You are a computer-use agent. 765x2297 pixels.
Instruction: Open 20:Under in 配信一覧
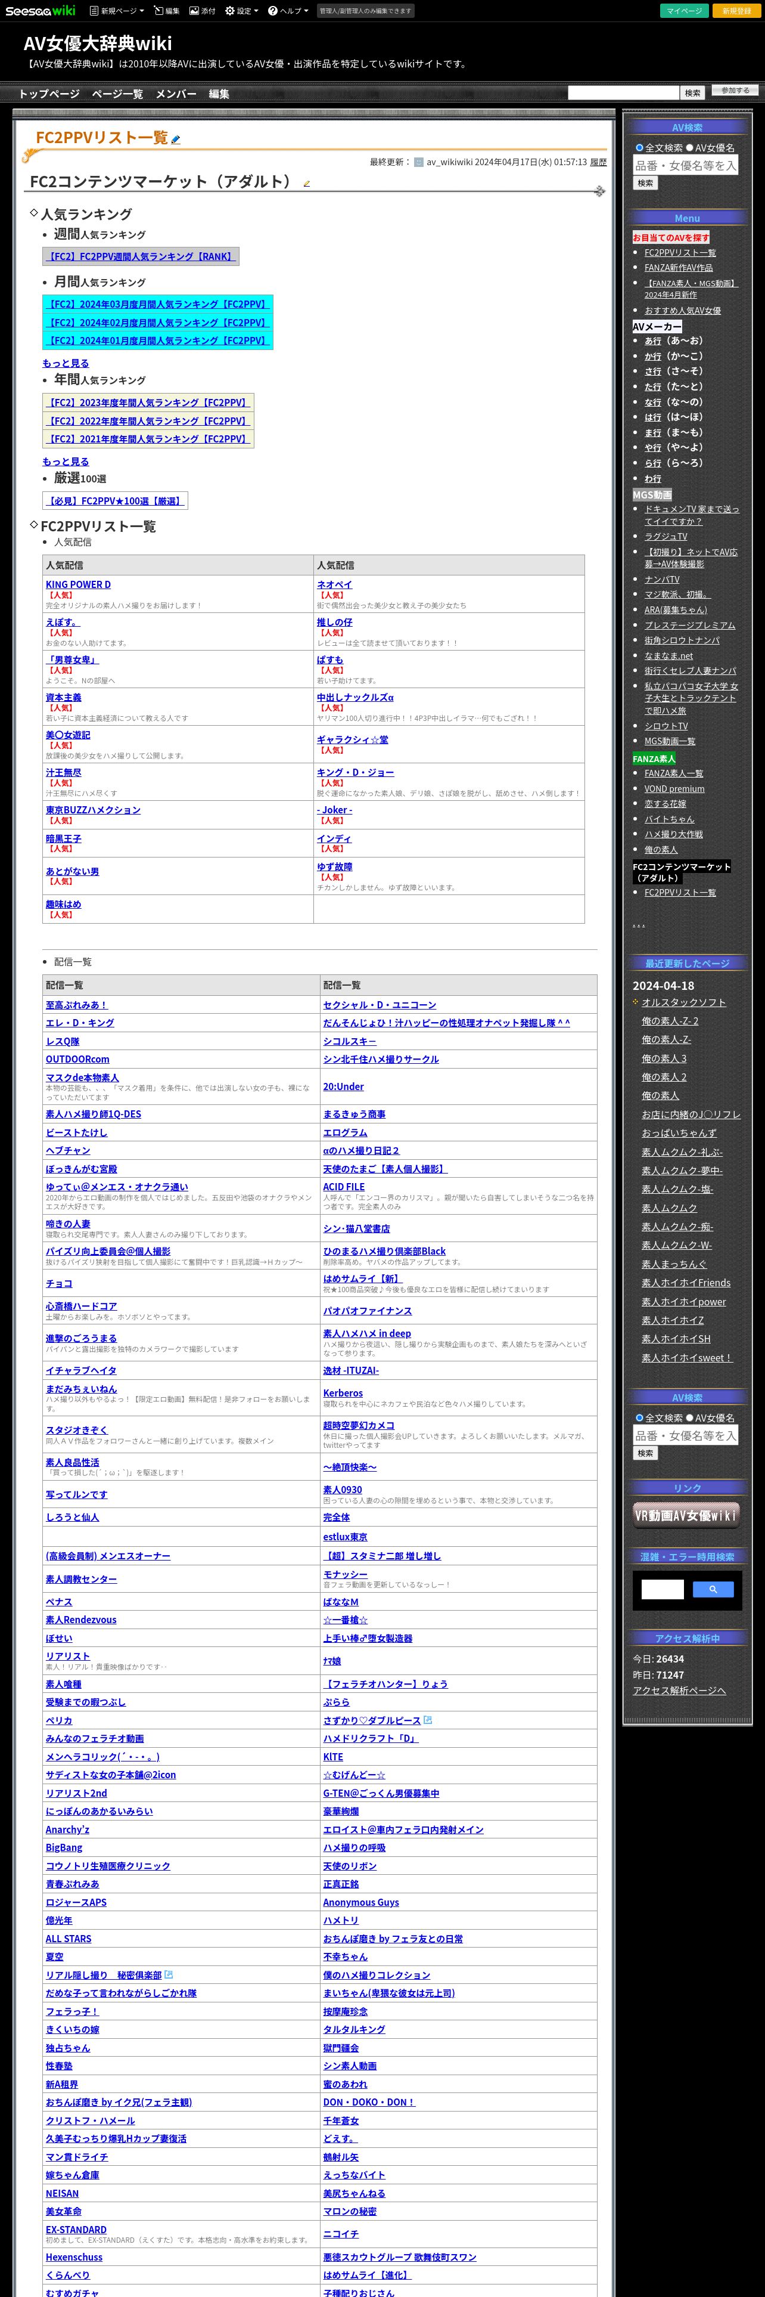coord(344,1086)
